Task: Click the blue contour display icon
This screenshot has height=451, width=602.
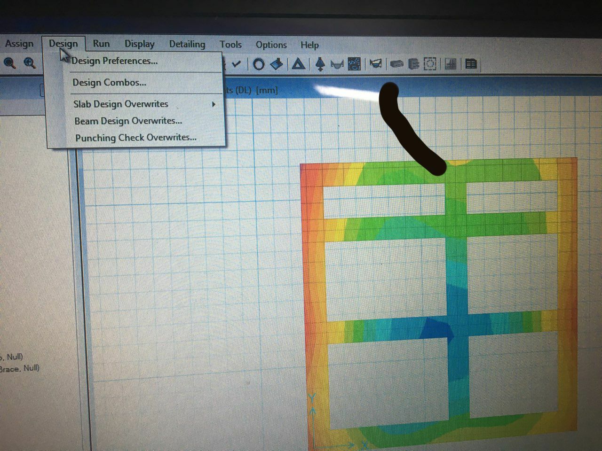Action: pos(355,64)
